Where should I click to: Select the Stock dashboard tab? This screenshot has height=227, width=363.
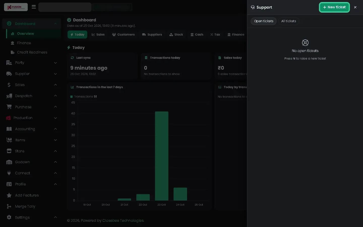[176, 35]
